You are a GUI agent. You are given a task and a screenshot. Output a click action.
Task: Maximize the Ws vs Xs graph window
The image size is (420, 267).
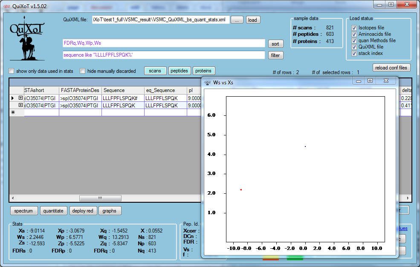click(370, 81)
